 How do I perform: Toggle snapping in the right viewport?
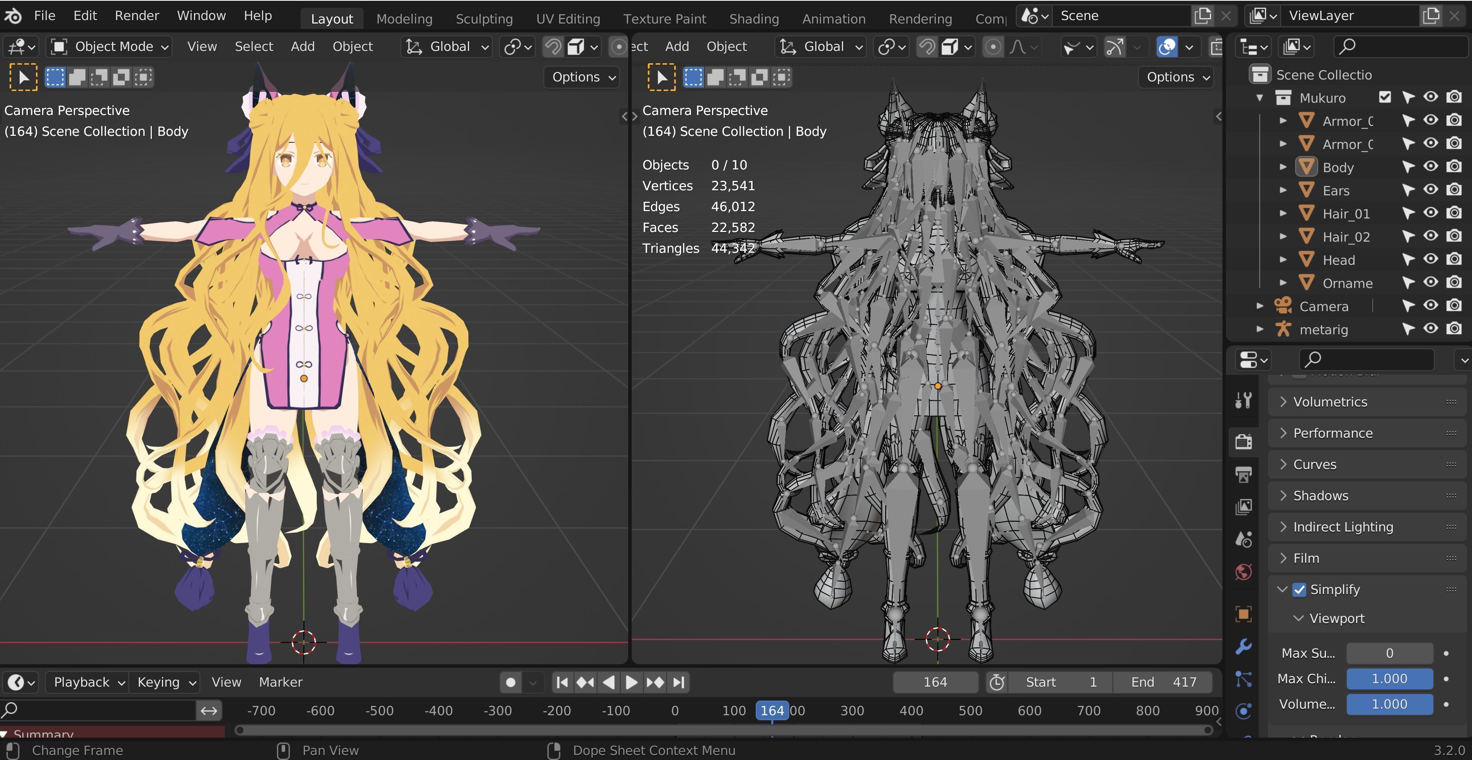pos(927,46)
